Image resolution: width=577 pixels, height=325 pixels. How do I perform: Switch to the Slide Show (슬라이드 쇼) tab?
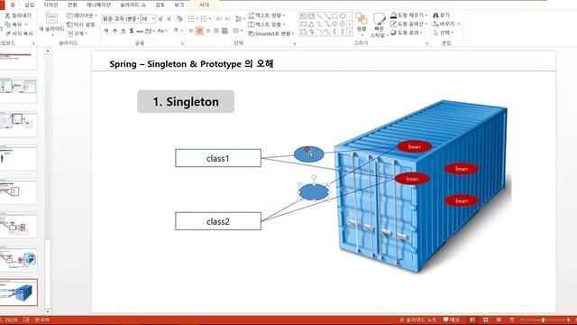pos(133,5)
